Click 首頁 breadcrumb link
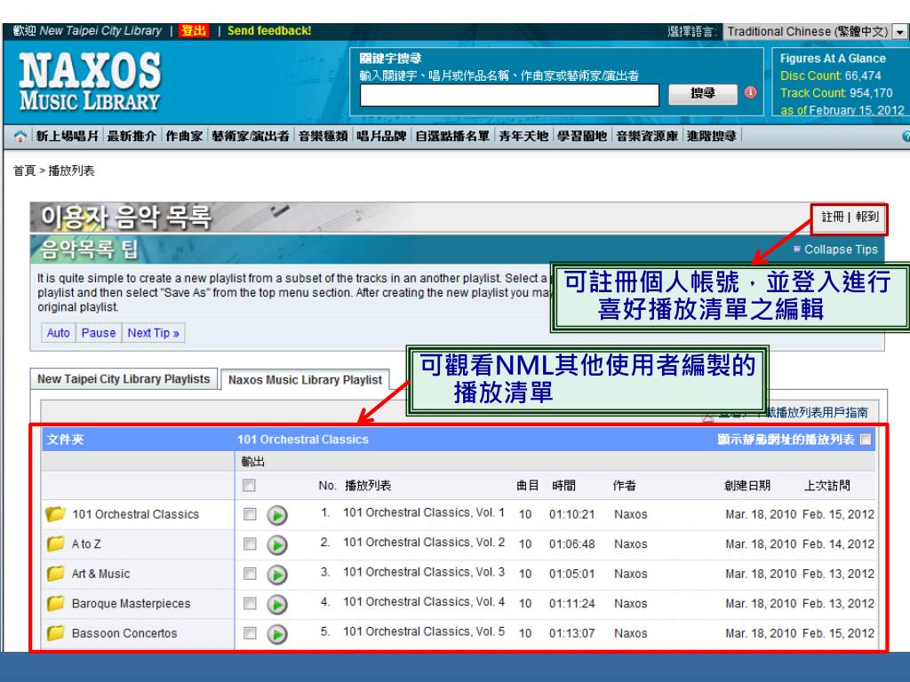This screenshot has width=910, height=682. click(24, 170)
